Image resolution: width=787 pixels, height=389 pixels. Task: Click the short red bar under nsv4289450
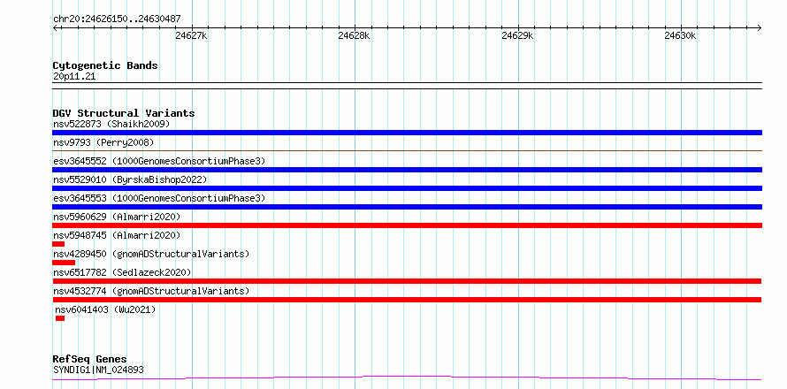point(64,263)
